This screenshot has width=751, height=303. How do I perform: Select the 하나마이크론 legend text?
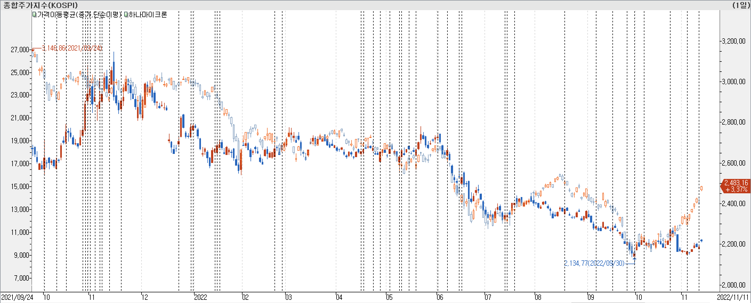click(x=148, y=14)
